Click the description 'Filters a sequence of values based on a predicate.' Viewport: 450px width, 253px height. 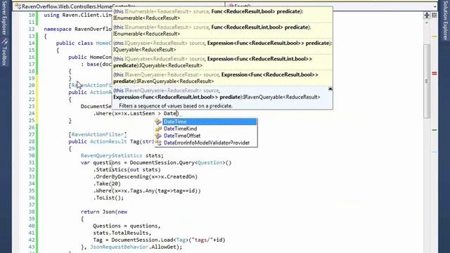pos(176,106)
